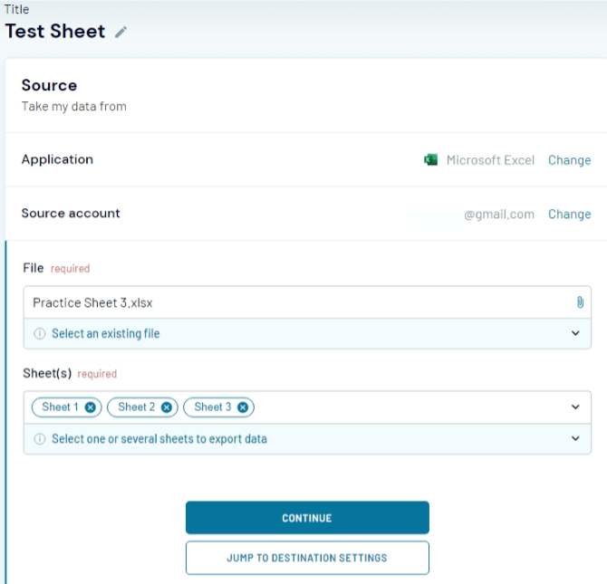Click the Sheet 2 chip label
This screenshot has height=584, width=607.
click(x=136, y=407)
